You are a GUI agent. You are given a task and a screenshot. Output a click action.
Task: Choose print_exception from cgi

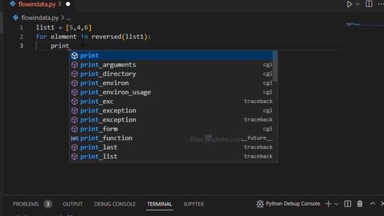(171, 110)
